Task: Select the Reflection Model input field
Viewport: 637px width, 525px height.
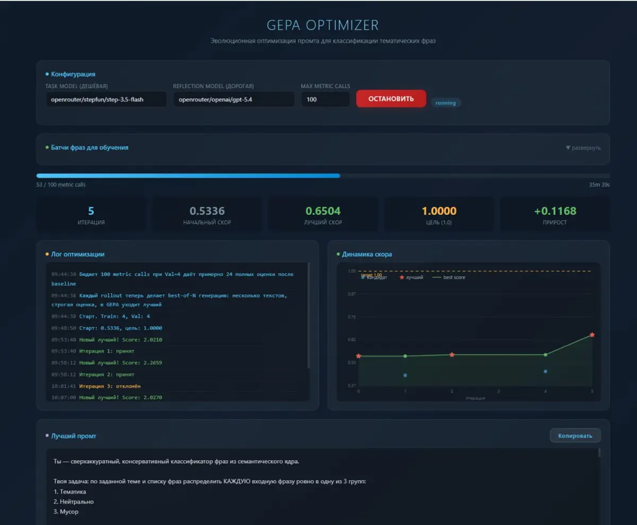Action: 234,99
